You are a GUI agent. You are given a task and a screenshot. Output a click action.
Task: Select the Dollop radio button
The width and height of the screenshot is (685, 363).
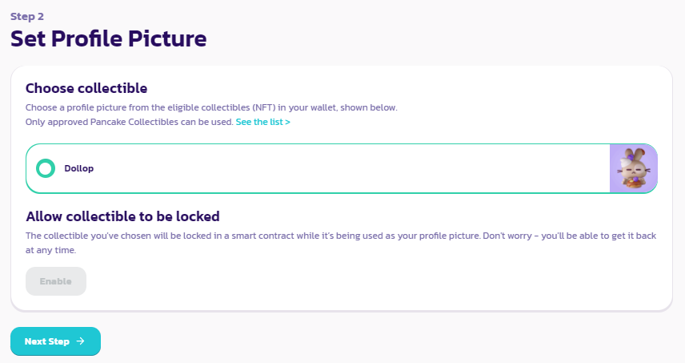pos(46,168)
